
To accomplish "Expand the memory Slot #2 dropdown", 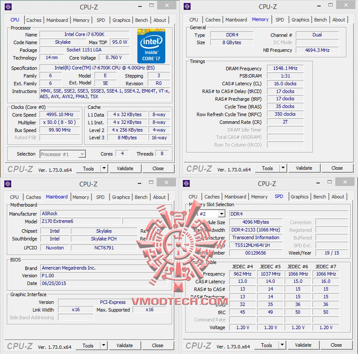I will [221, 214].
